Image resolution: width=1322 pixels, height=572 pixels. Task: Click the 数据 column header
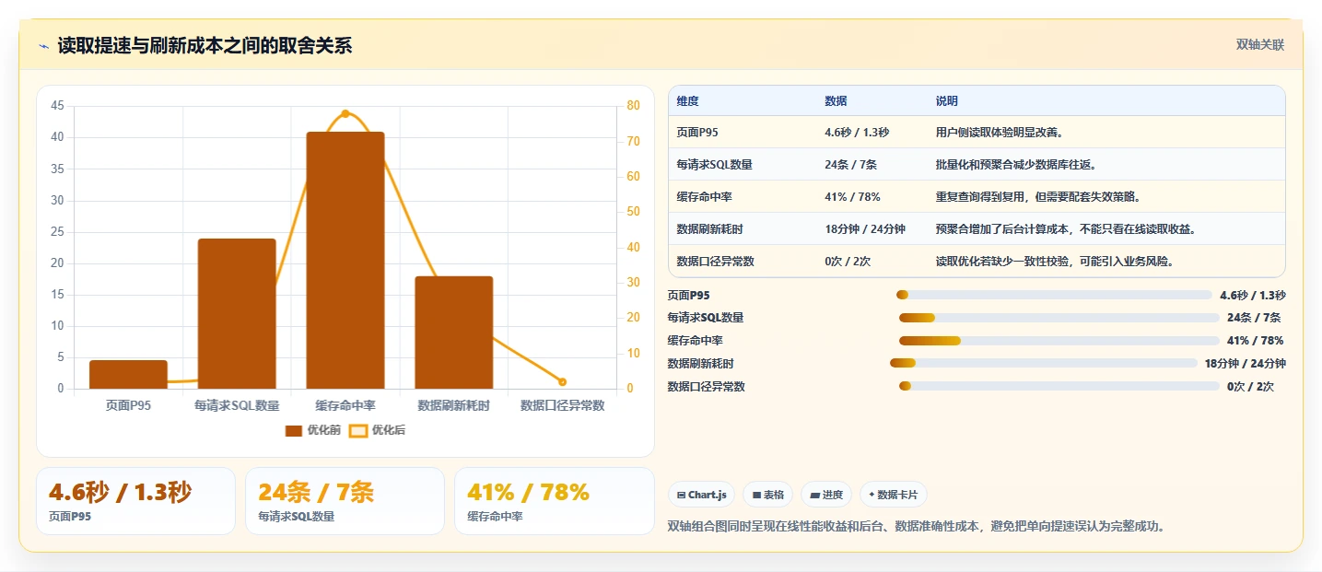[836, 101]
